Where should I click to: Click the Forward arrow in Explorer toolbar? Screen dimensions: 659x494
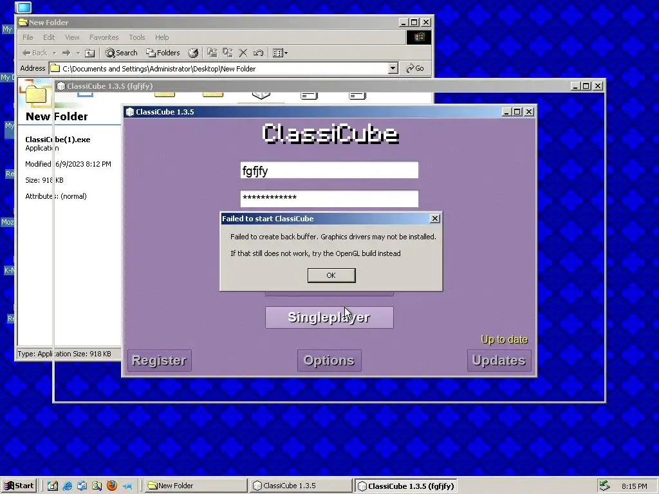click(x=66, y=53)
